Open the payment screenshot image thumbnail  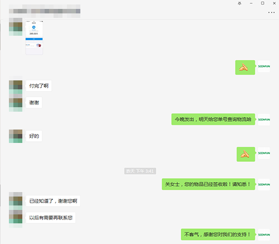pyautogui.click(x=34, y=38)
